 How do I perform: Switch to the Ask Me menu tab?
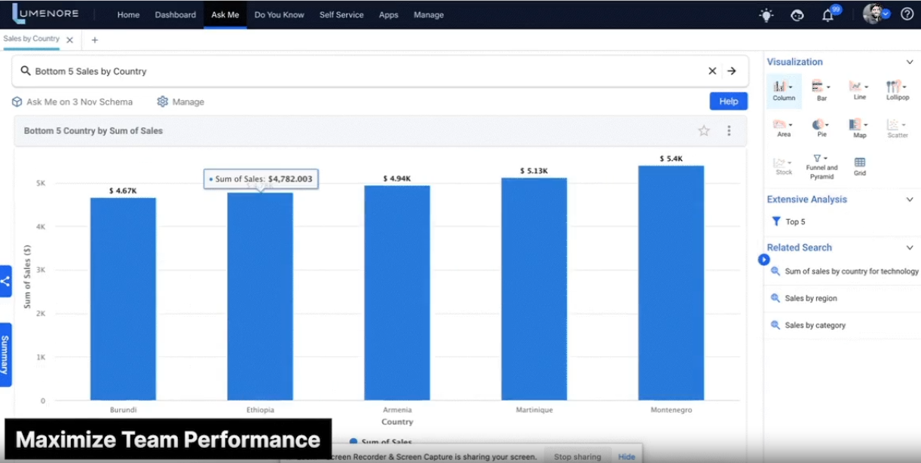tap(225, 14)
